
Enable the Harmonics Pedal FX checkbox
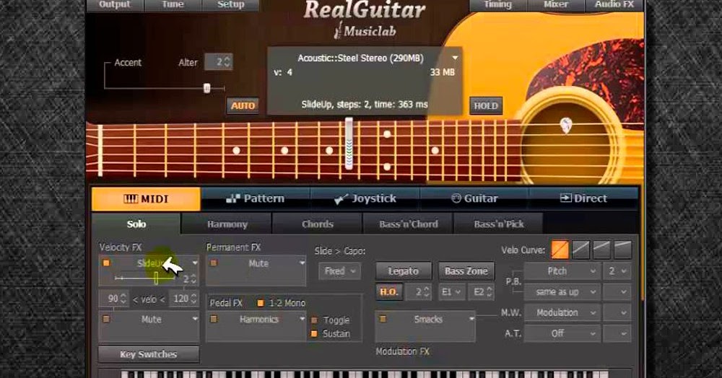point(214,319)
